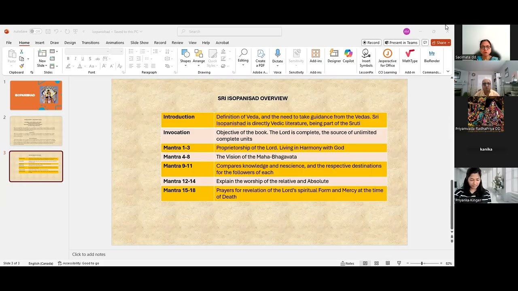Switch to the Draw tab
Screen dimensions: 518x291
coord(54,42)
